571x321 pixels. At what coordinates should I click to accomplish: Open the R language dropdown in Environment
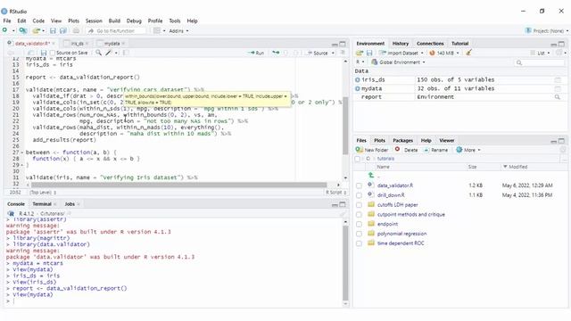click(x=360, y=62)
